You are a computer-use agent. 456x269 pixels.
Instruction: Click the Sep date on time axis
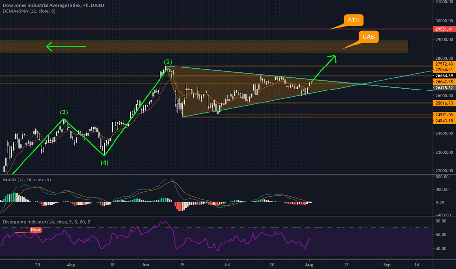387,265
